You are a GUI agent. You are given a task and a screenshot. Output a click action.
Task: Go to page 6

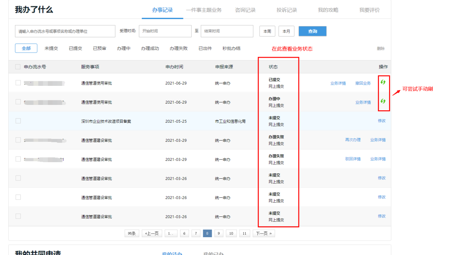click(185, 233)
